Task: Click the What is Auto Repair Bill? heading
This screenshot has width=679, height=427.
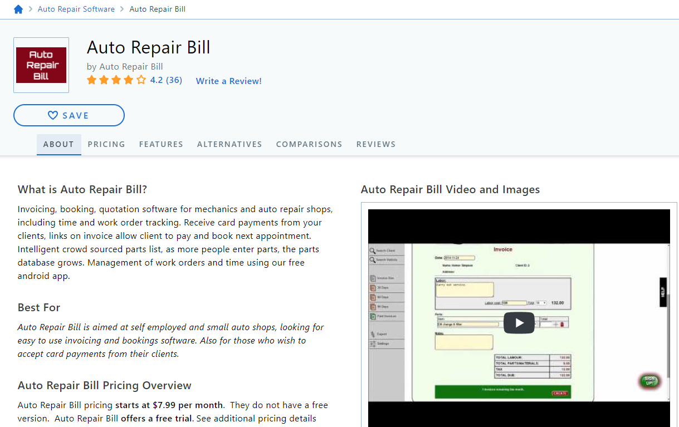Action: coord(82,189)
